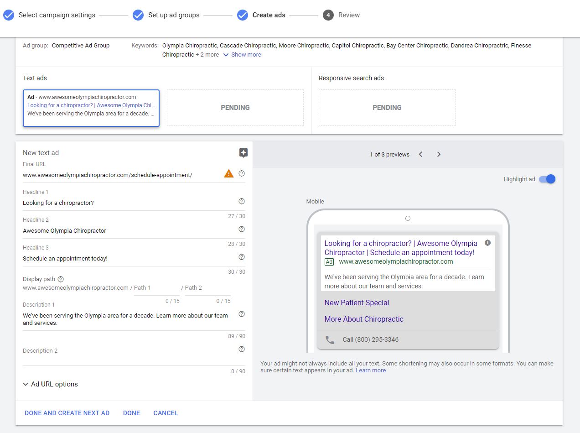
Task: Toggle the Highlight ad switch
Action: [547, 179]
